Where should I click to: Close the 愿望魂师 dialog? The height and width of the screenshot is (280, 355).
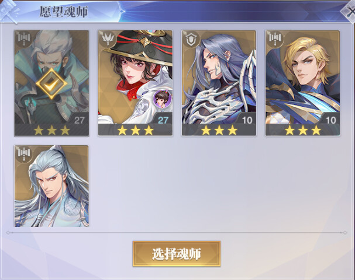click(x=349, y=11)
